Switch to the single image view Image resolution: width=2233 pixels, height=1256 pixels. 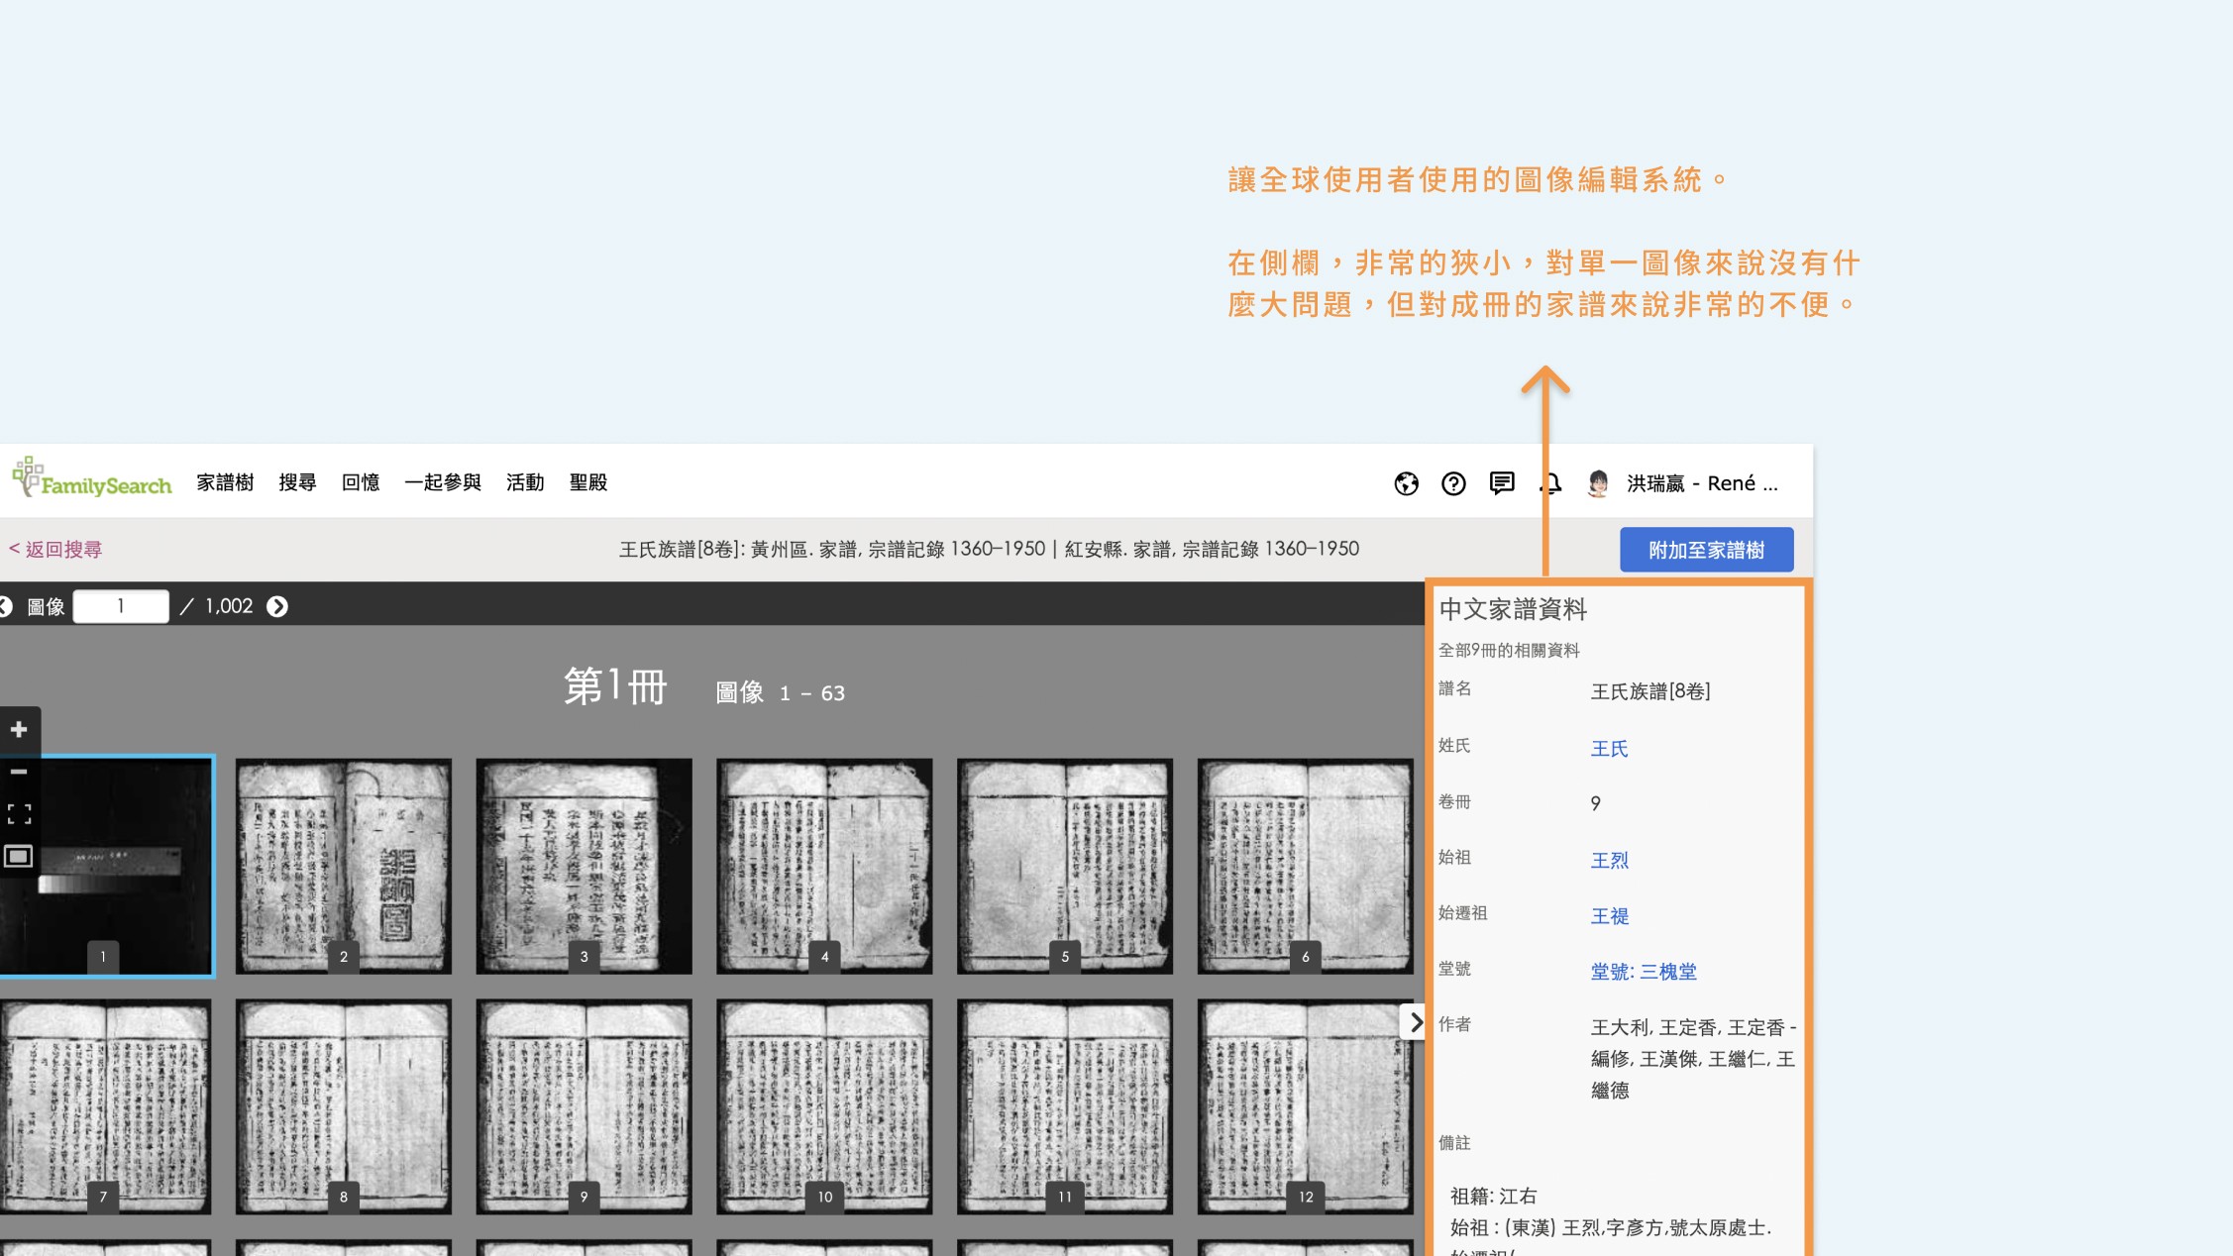click(x=19, y=856)
